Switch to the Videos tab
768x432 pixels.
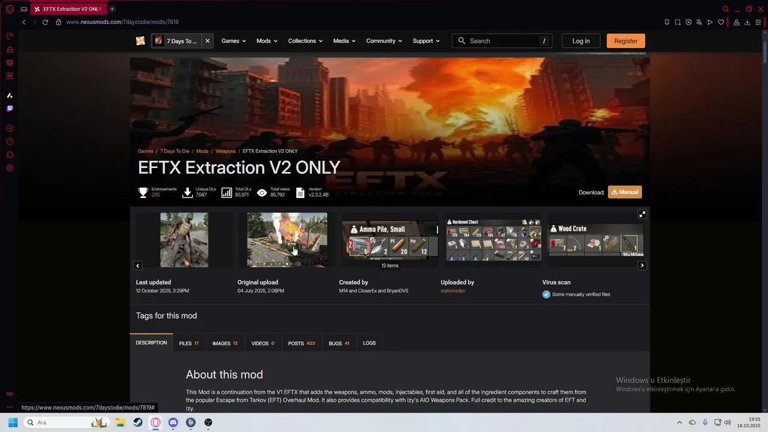pos(263,343)
